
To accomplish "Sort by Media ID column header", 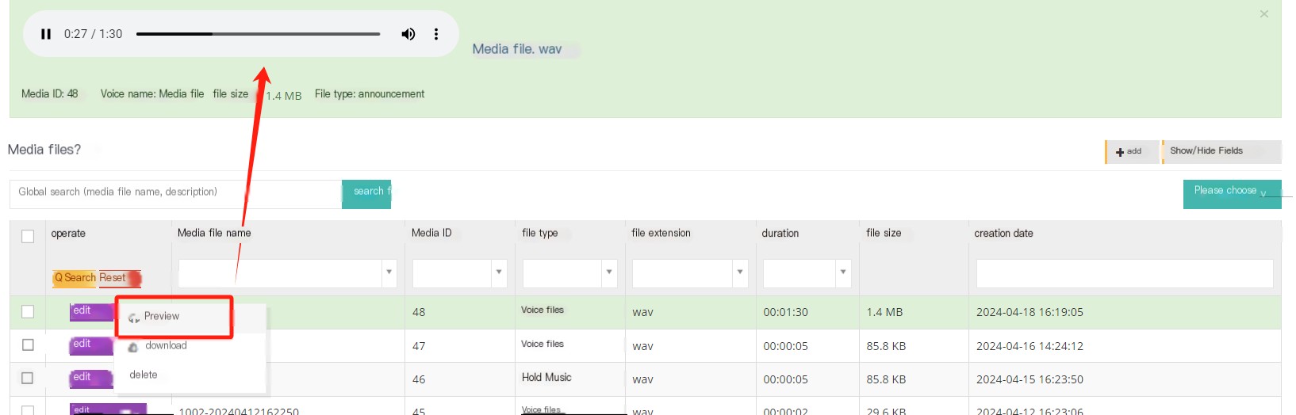I will 431,233.
